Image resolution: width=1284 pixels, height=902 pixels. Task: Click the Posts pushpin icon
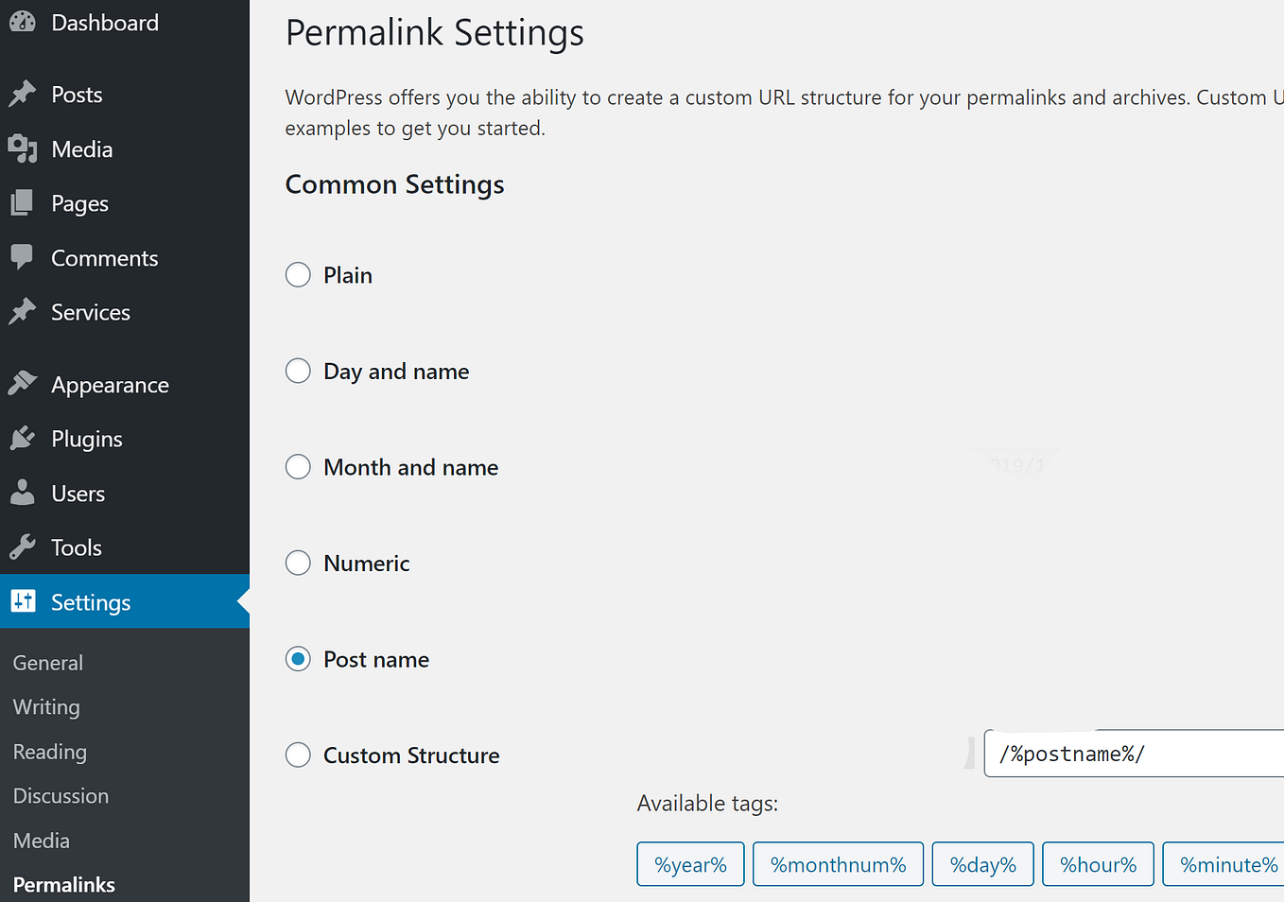pos(22,95)
